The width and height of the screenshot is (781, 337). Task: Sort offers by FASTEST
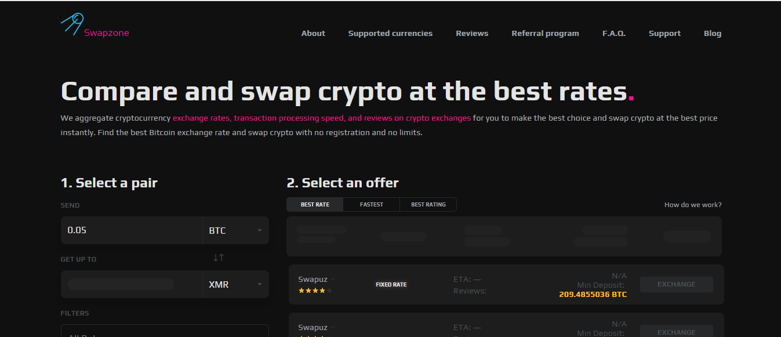[372, 205]
